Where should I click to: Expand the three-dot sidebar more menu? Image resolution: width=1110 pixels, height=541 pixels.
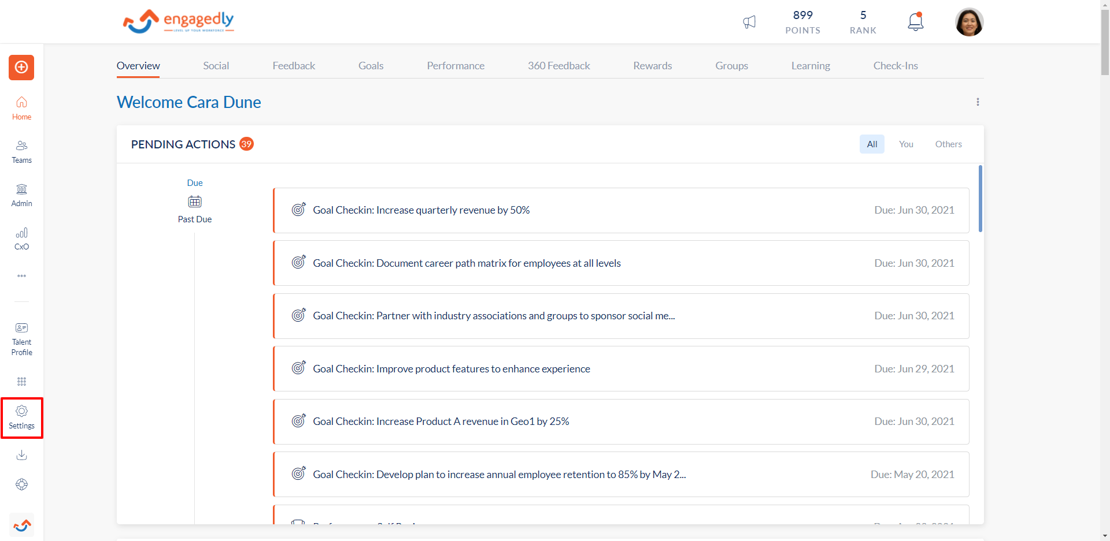point(21,276)
